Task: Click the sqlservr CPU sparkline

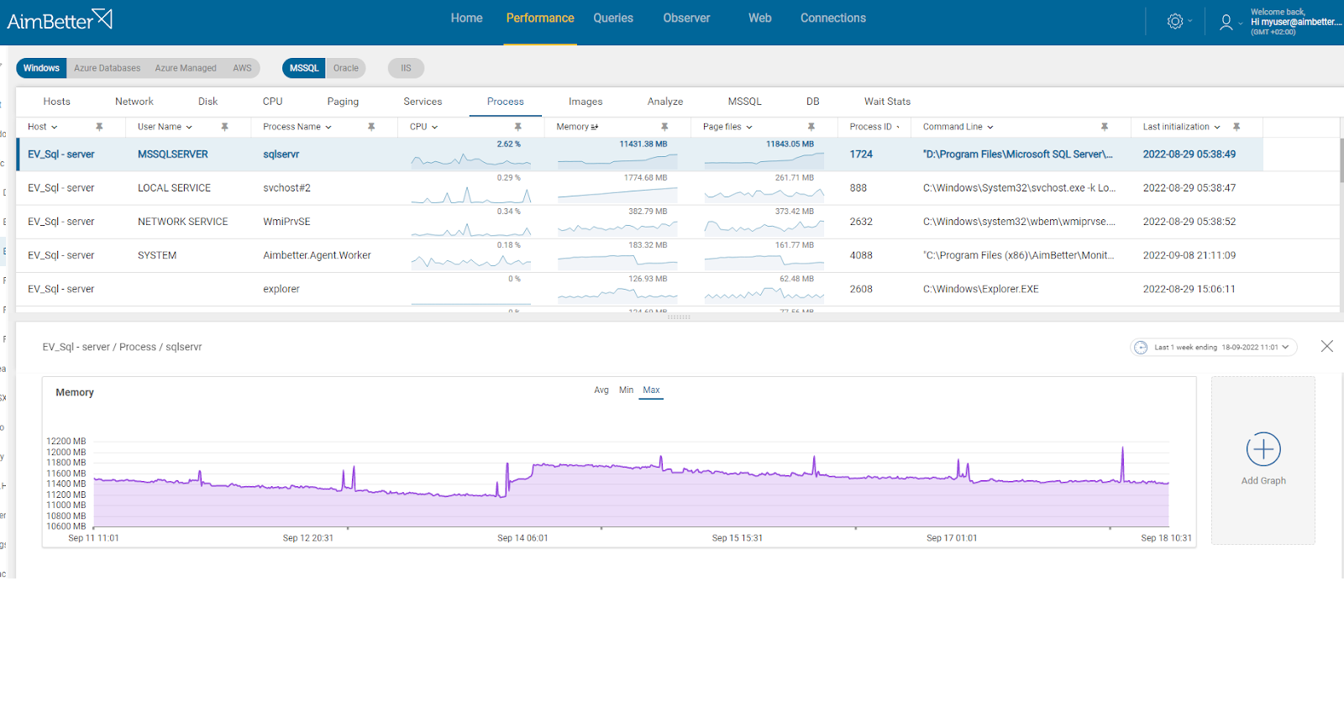Action: coord(470,160)
